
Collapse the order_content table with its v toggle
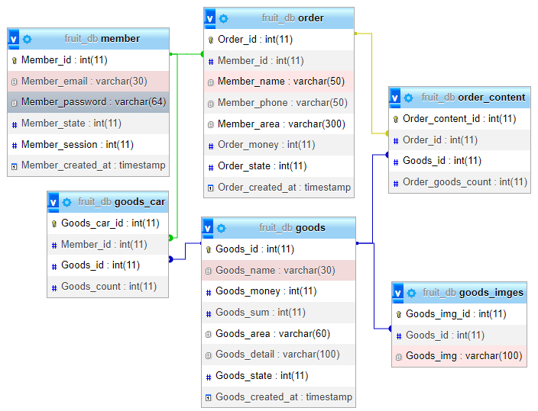395,98
